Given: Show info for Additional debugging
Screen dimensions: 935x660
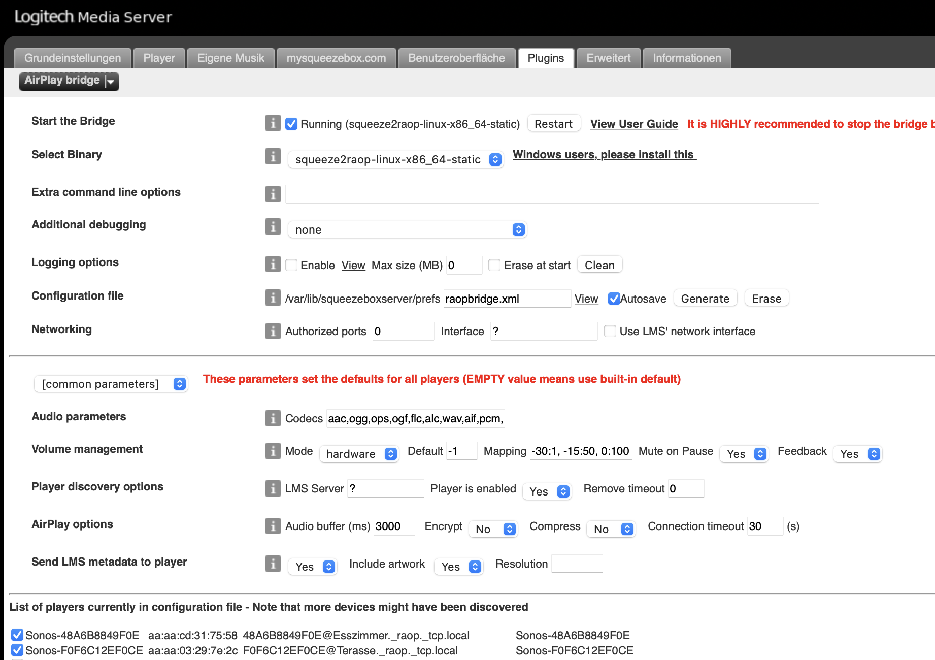Looking at the screenshot, I should click(x=273, y=226).
